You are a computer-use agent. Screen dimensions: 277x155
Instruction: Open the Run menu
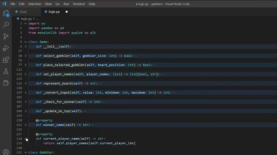click(x=66, y=4)
